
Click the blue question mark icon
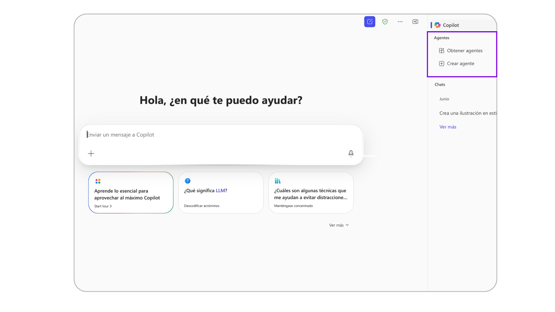[x=188, y=181]
